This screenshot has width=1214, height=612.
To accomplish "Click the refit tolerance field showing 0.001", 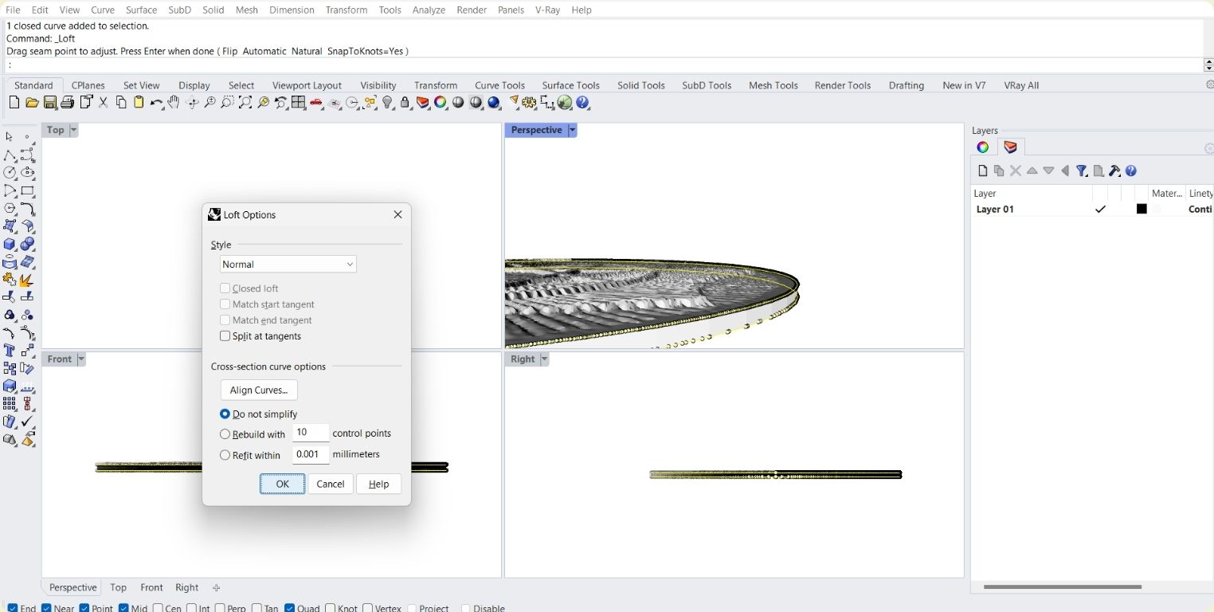I will coord(311,454).
